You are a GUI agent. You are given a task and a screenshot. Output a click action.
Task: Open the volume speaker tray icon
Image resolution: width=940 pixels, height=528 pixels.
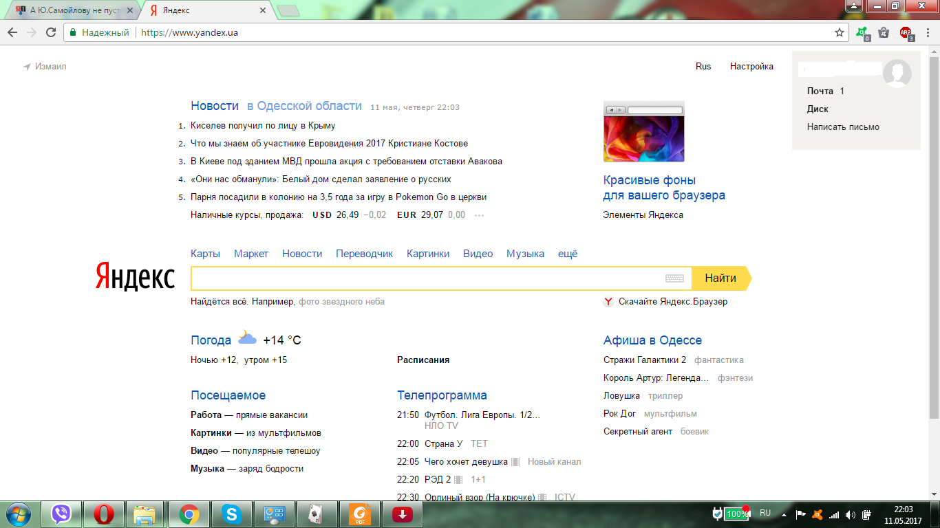(x=851, y=514)
